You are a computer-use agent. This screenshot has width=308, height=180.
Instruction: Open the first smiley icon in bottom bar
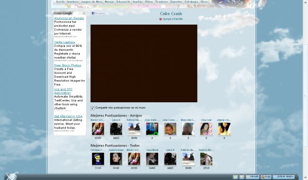[x=236, y=177]
